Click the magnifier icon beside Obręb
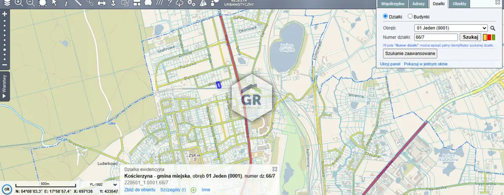The height and width of the screenshot is (195, 504). coord(493,28)
